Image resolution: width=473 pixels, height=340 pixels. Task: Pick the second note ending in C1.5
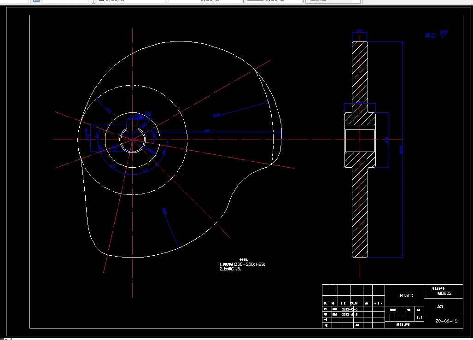point(230,269)
